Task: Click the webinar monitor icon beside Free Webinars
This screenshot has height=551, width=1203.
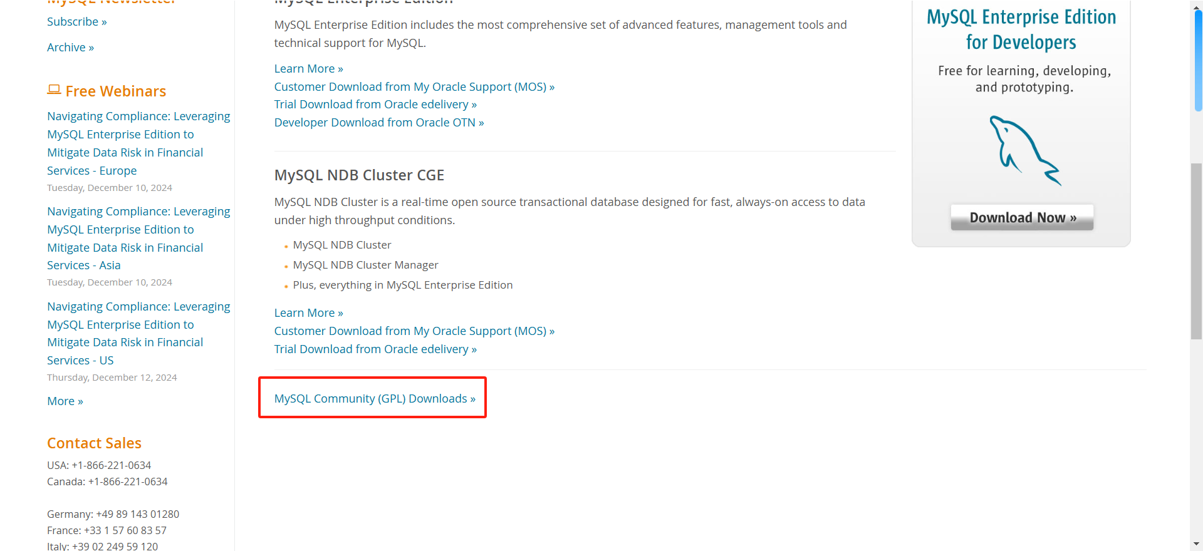Action: (x=54, y=90)
